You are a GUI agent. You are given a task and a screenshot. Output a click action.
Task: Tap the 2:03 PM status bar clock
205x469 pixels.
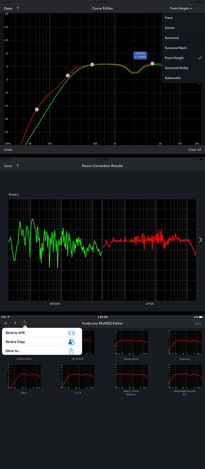coord(103,317)
